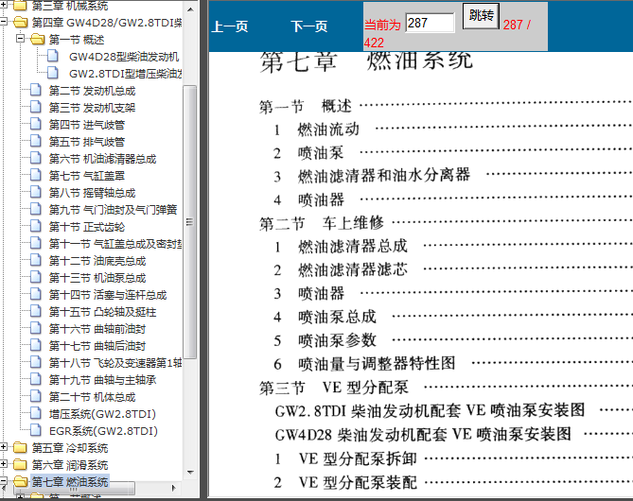
Task: Click contents entry 燃油滤清器和油水分离器
Action: [x=384, y=176]
